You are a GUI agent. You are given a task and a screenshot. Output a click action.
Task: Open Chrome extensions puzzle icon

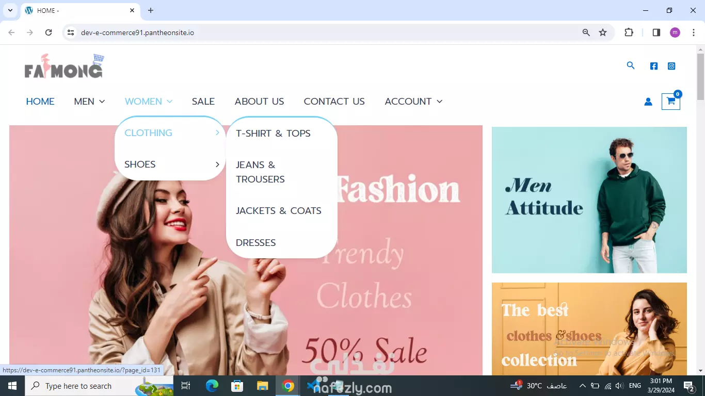click(629, 32)
